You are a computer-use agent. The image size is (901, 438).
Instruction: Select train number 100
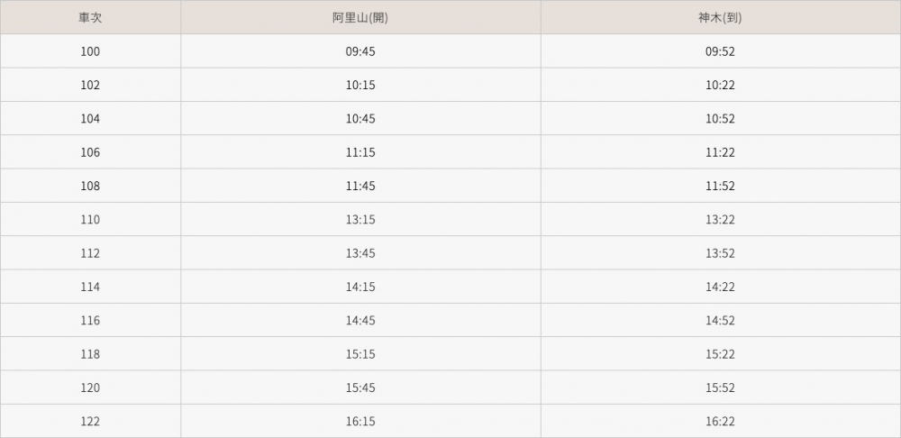(90, 51)
